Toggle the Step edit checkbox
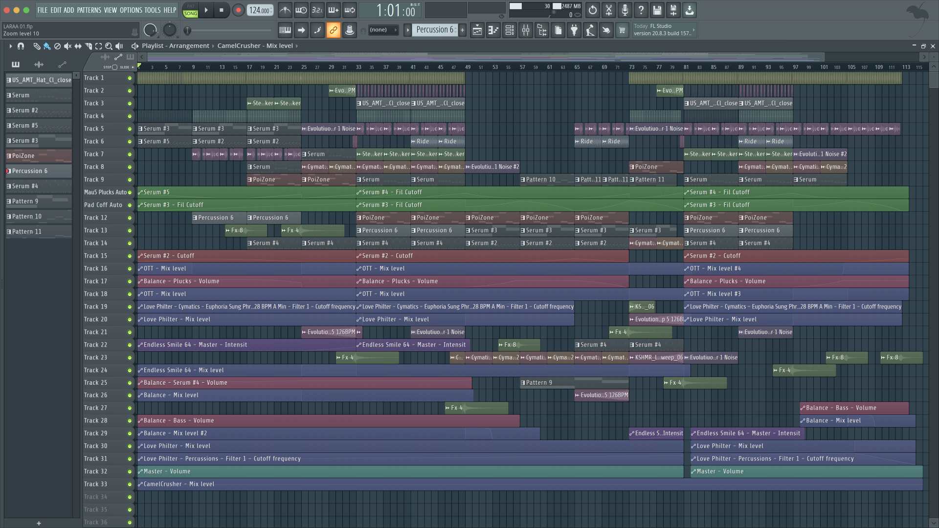 click(114, 67)
